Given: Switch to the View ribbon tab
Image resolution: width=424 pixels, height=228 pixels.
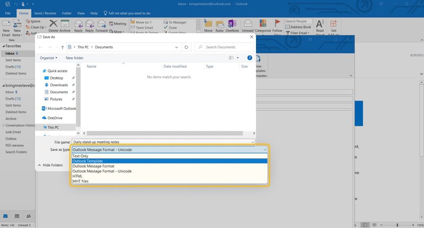Looking at the screenshot, I should [x=81, y=13].
